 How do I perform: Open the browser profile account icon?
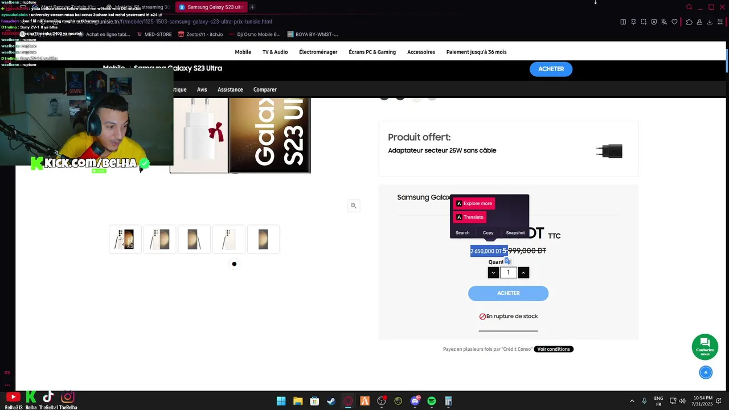[699, 22]
